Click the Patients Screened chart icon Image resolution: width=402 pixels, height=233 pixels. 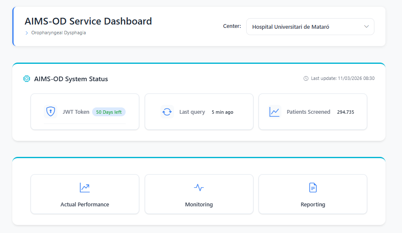point(275,112)
